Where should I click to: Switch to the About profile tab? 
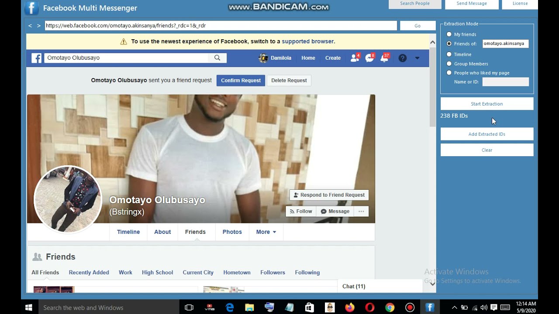click(x=162, y=232)
